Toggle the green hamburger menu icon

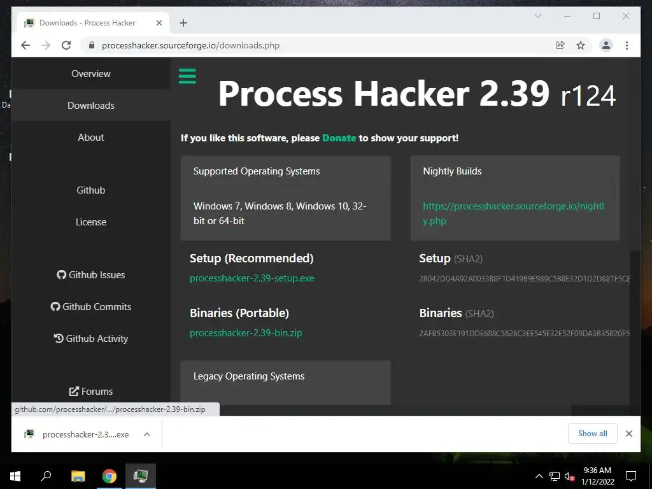[187, 76]
